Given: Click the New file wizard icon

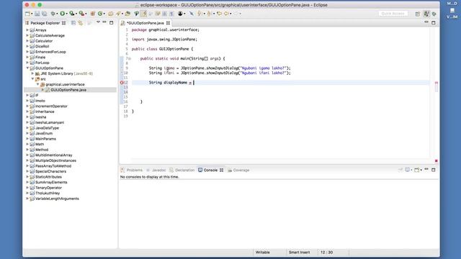Looking at the screenshot, I should click(27, 14).
